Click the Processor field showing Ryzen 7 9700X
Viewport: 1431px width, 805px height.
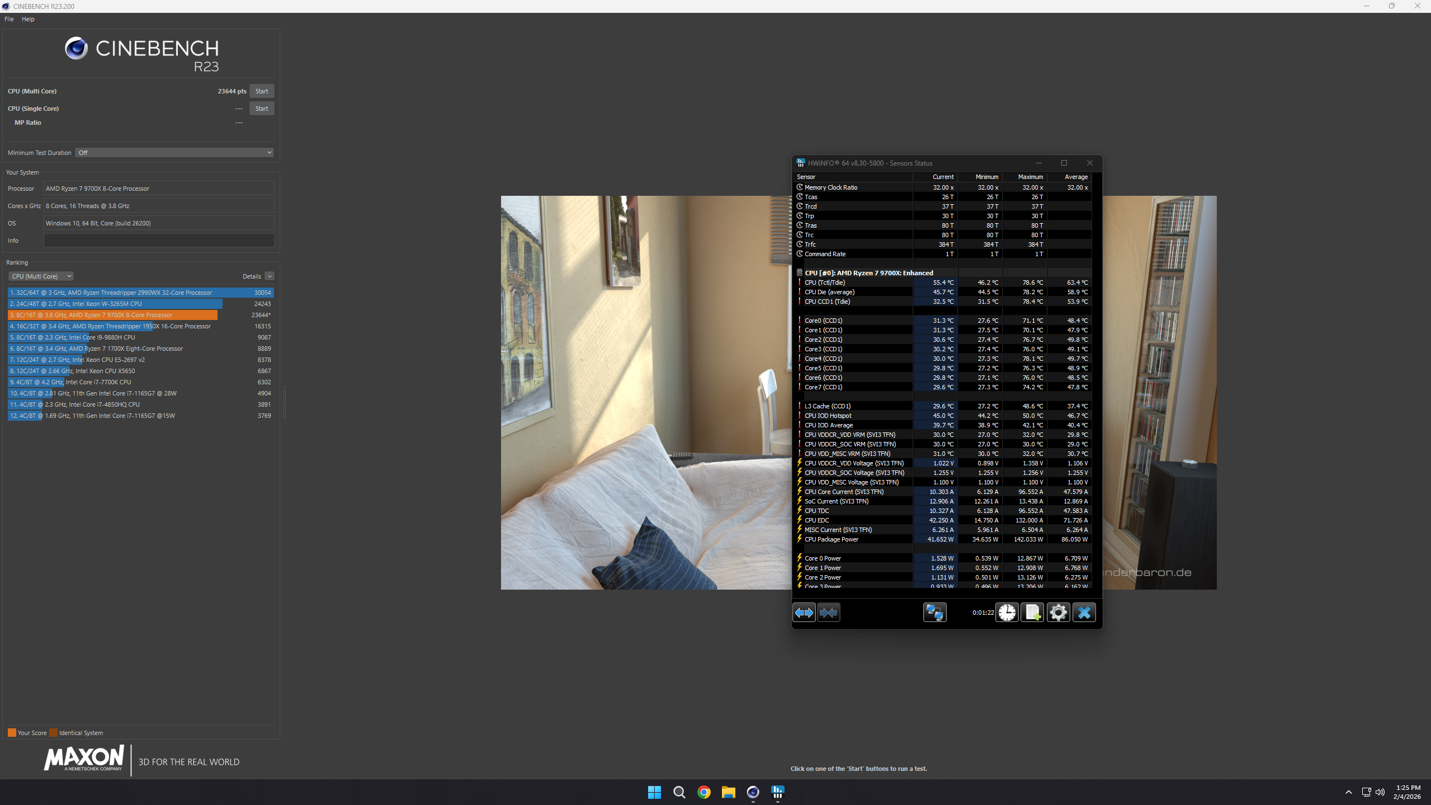[159, 189]
